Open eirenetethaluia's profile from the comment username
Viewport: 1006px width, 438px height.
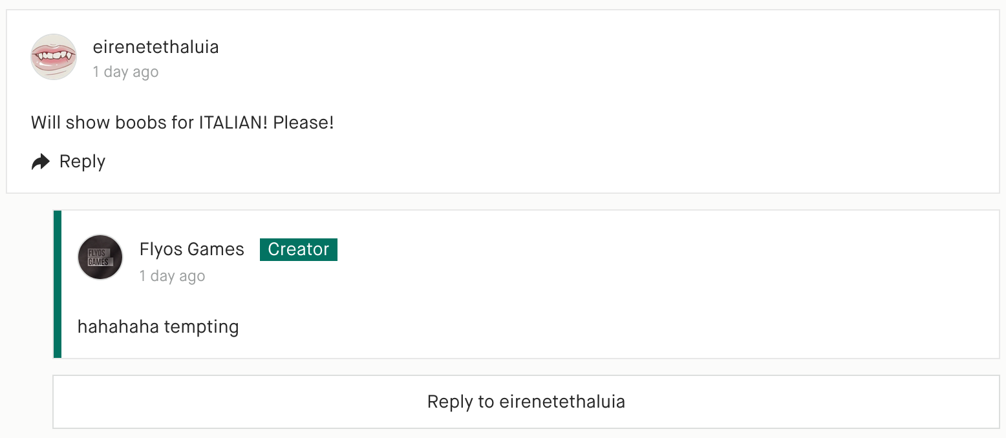(x=156, y=47)
